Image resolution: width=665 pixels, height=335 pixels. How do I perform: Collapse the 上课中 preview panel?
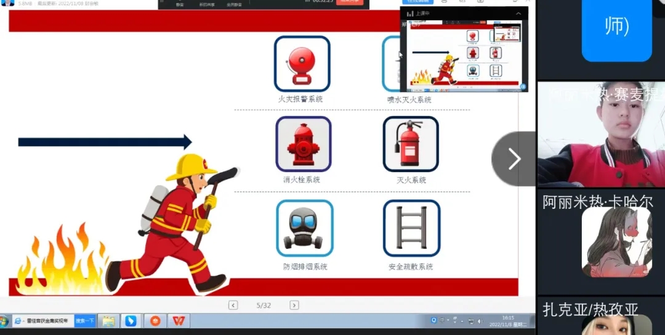(518, 14)
